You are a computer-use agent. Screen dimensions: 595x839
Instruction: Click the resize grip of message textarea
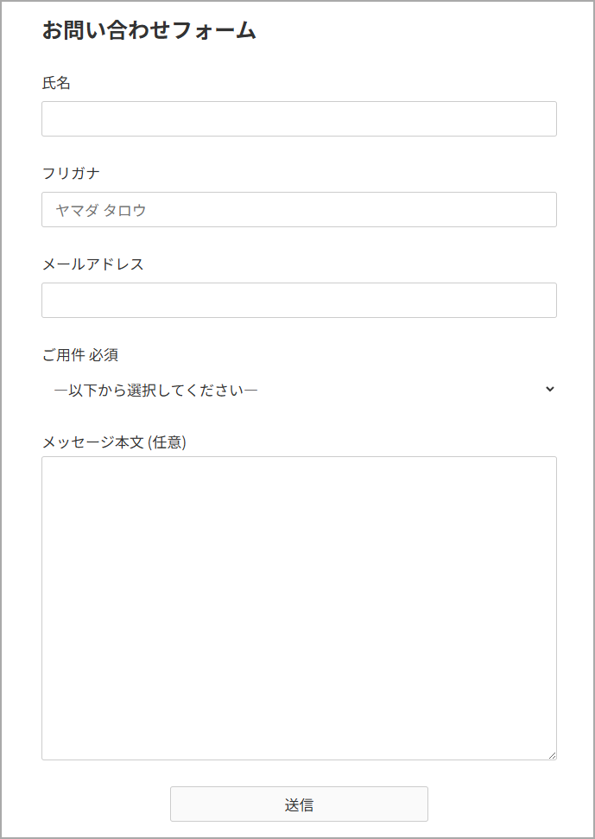552,755
